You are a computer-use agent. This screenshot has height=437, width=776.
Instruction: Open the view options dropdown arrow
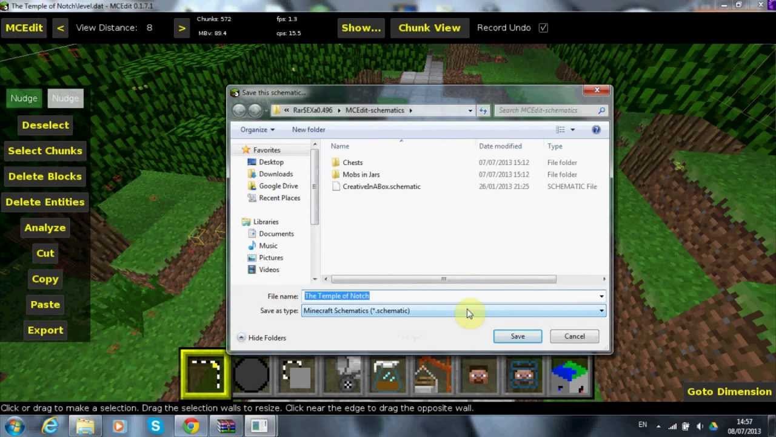pos(572,129)
